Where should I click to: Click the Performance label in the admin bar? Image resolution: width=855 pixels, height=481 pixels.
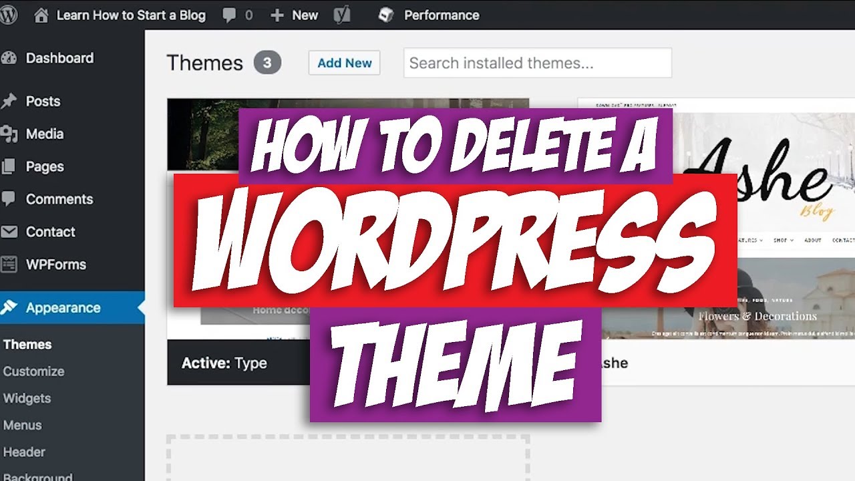(442, 15)
